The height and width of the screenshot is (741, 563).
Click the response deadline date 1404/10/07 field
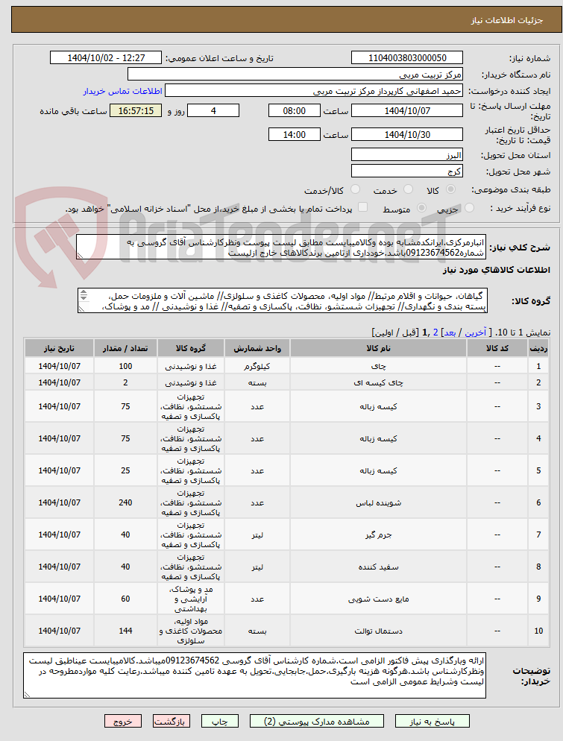[x=407, y=110]
